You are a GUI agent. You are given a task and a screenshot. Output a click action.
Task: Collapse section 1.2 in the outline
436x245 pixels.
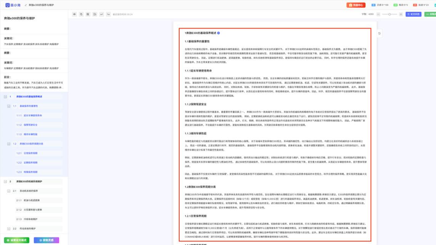tap(9, 144)
